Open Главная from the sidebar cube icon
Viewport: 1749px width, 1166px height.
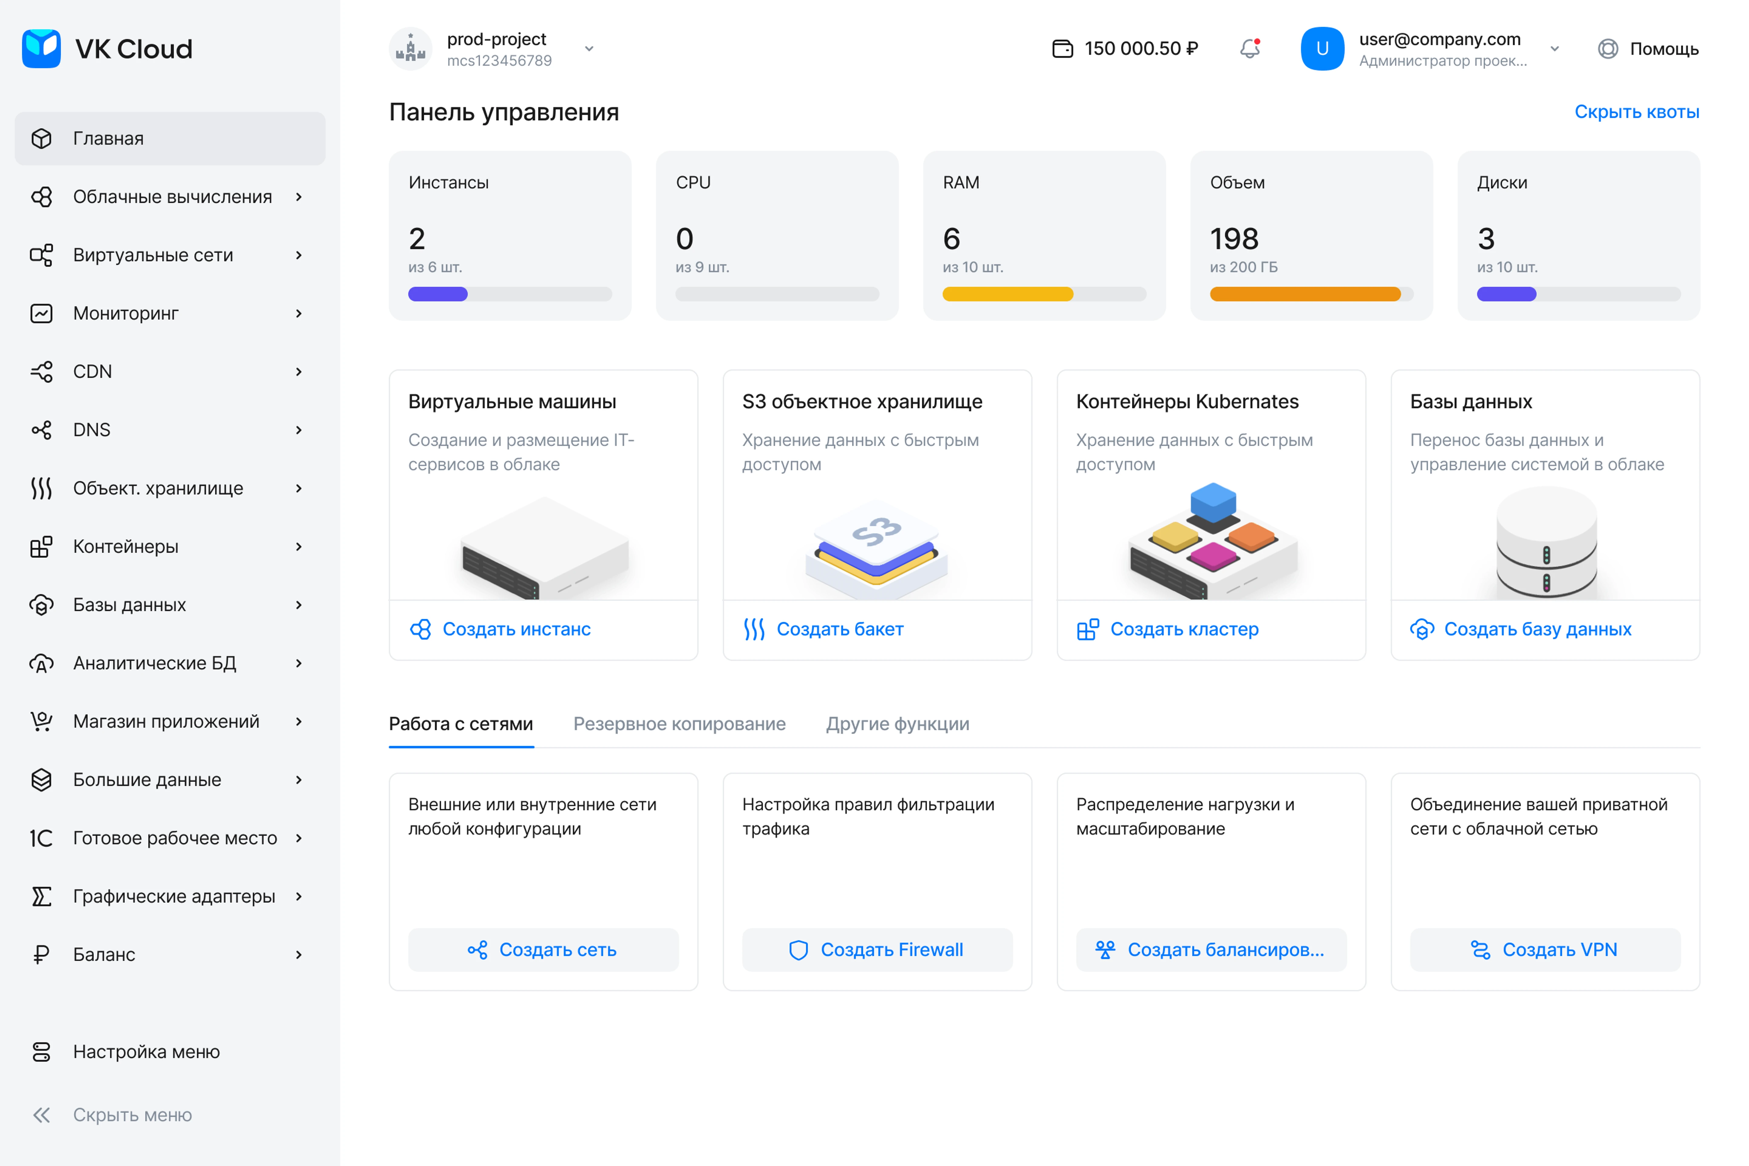42,138
